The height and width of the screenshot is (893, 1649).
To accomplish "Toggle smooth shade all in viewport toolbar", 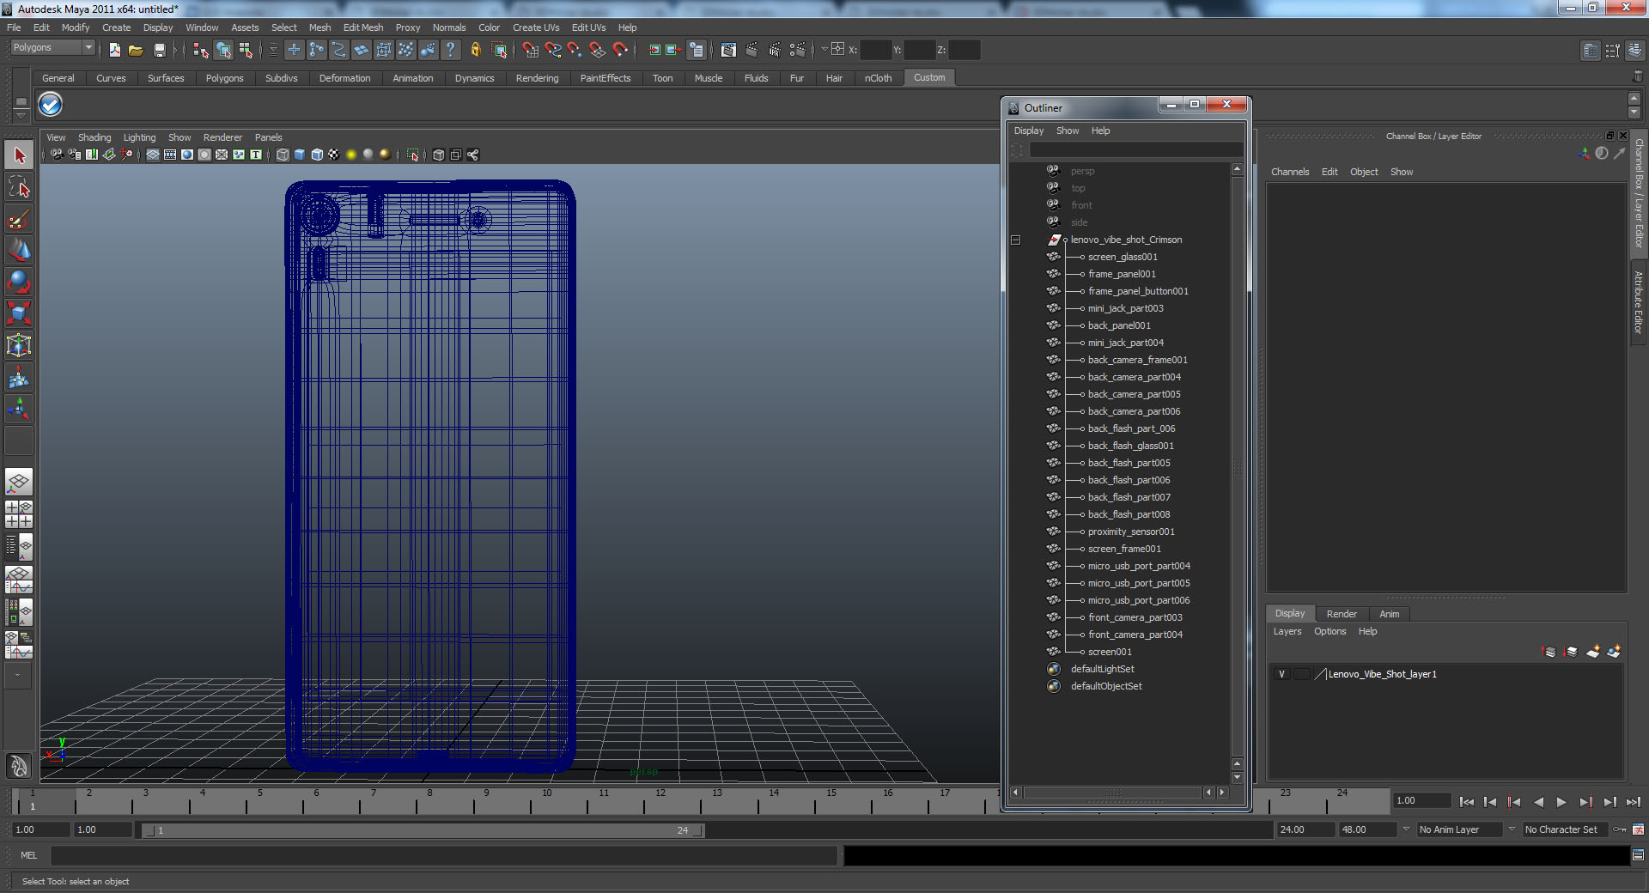I will point(300,155).
